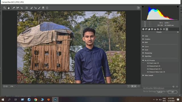Switch to Photoshop on the taskbar
This screenshot has width=182, height=102.
tap(55, 99)
